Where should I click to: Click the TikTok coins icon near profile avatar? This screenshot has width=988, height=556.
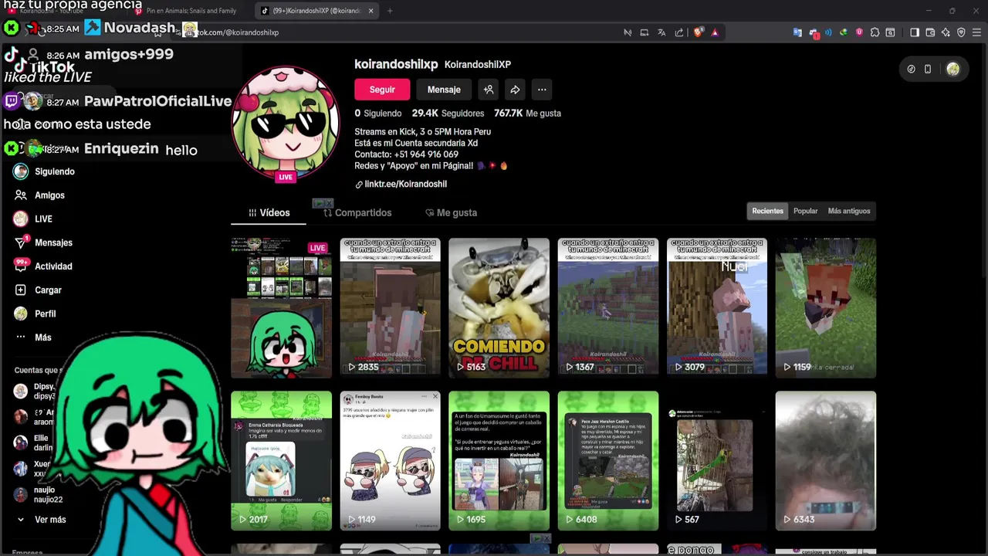click(x=911, y=69)
